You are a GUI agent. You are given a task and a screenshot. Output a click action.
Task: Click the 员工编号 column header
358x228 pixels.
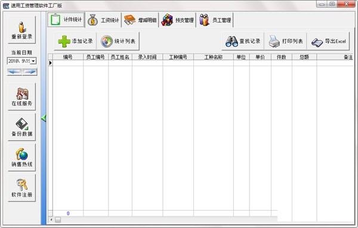pos(95,57)
